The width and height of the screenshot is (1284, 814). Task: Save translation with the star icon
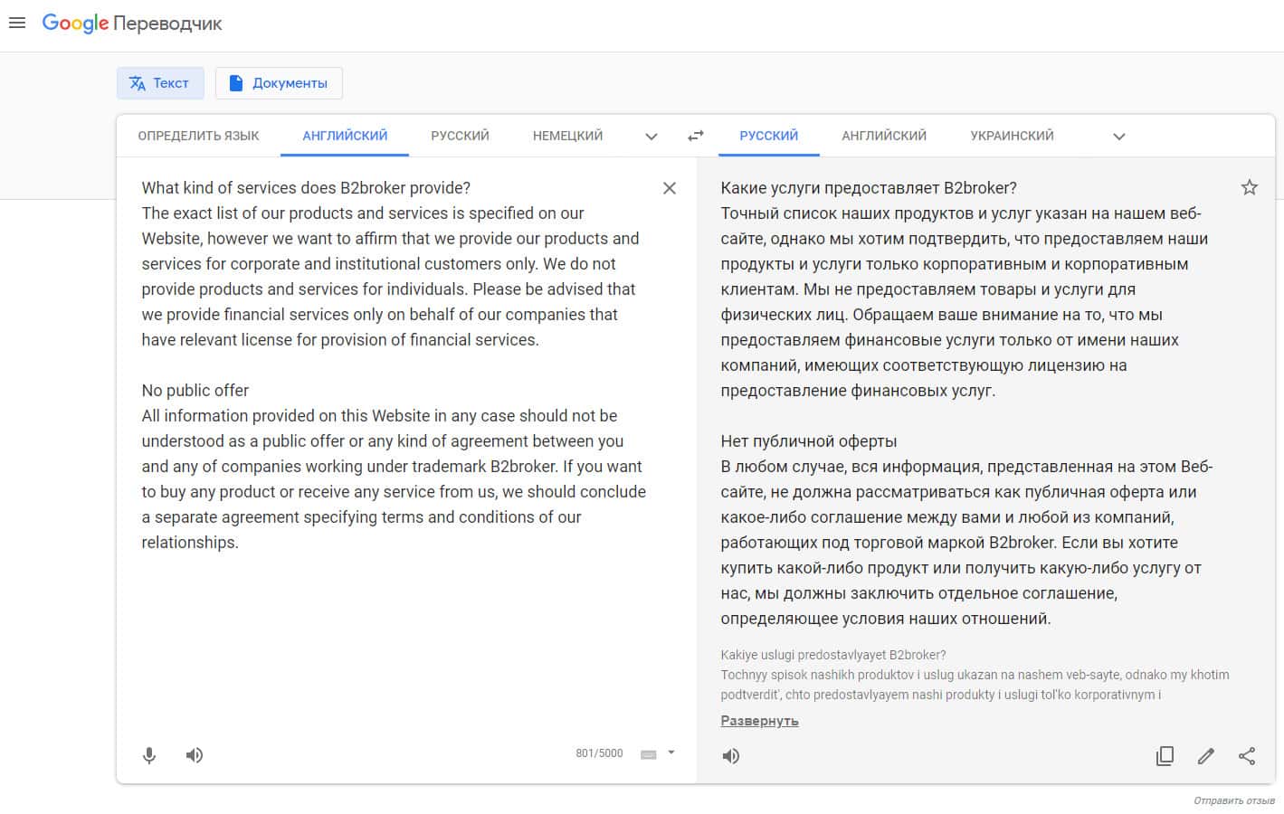1249,187
